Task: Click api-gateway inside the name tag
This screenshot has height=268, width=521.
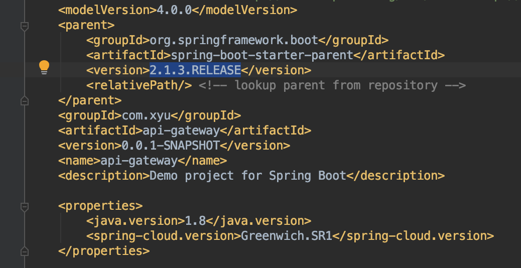Action: point(139,161)
